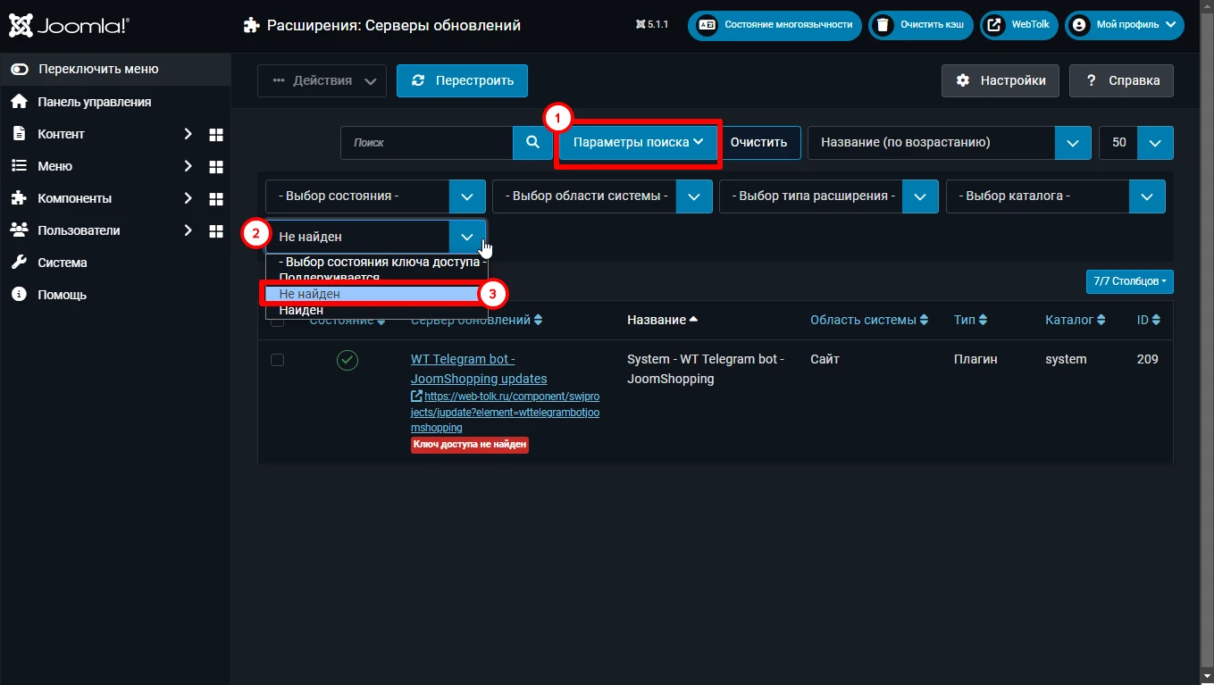Screen dimensions: 1214x685
Task: Click the Clear Cache trash button
Action: click(x=921, y=25)
